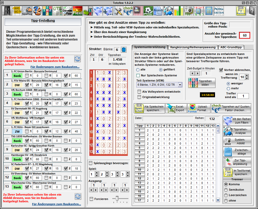Decrease Trefferrang value with down arrow
Viewport: 258px width, 209px height.
coord(247,78)
